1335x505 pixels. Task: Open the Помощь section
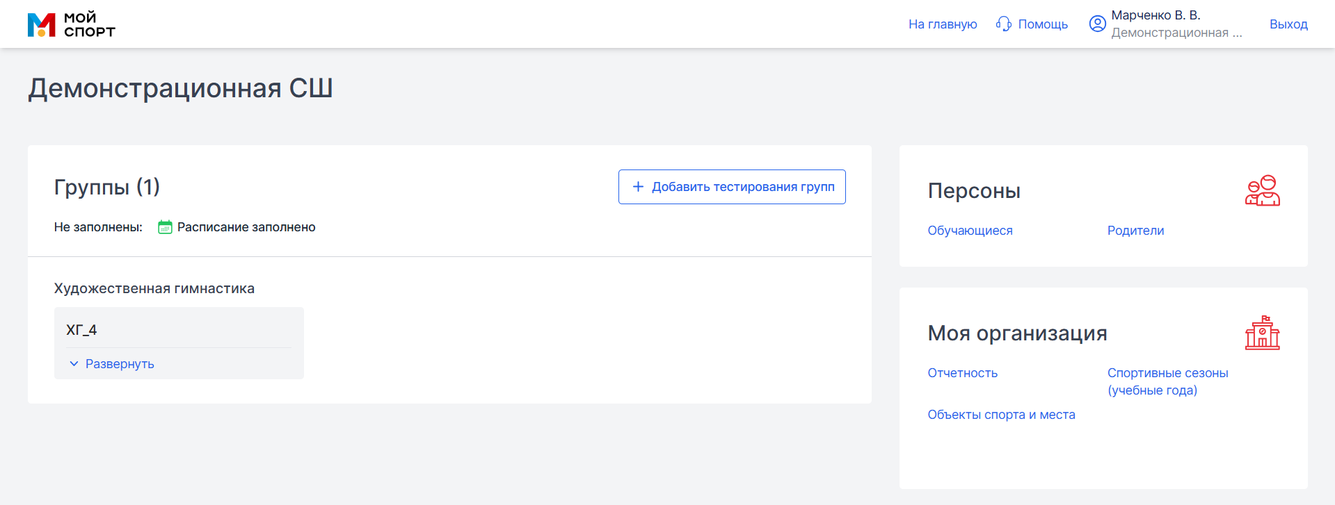(1042, 24)
